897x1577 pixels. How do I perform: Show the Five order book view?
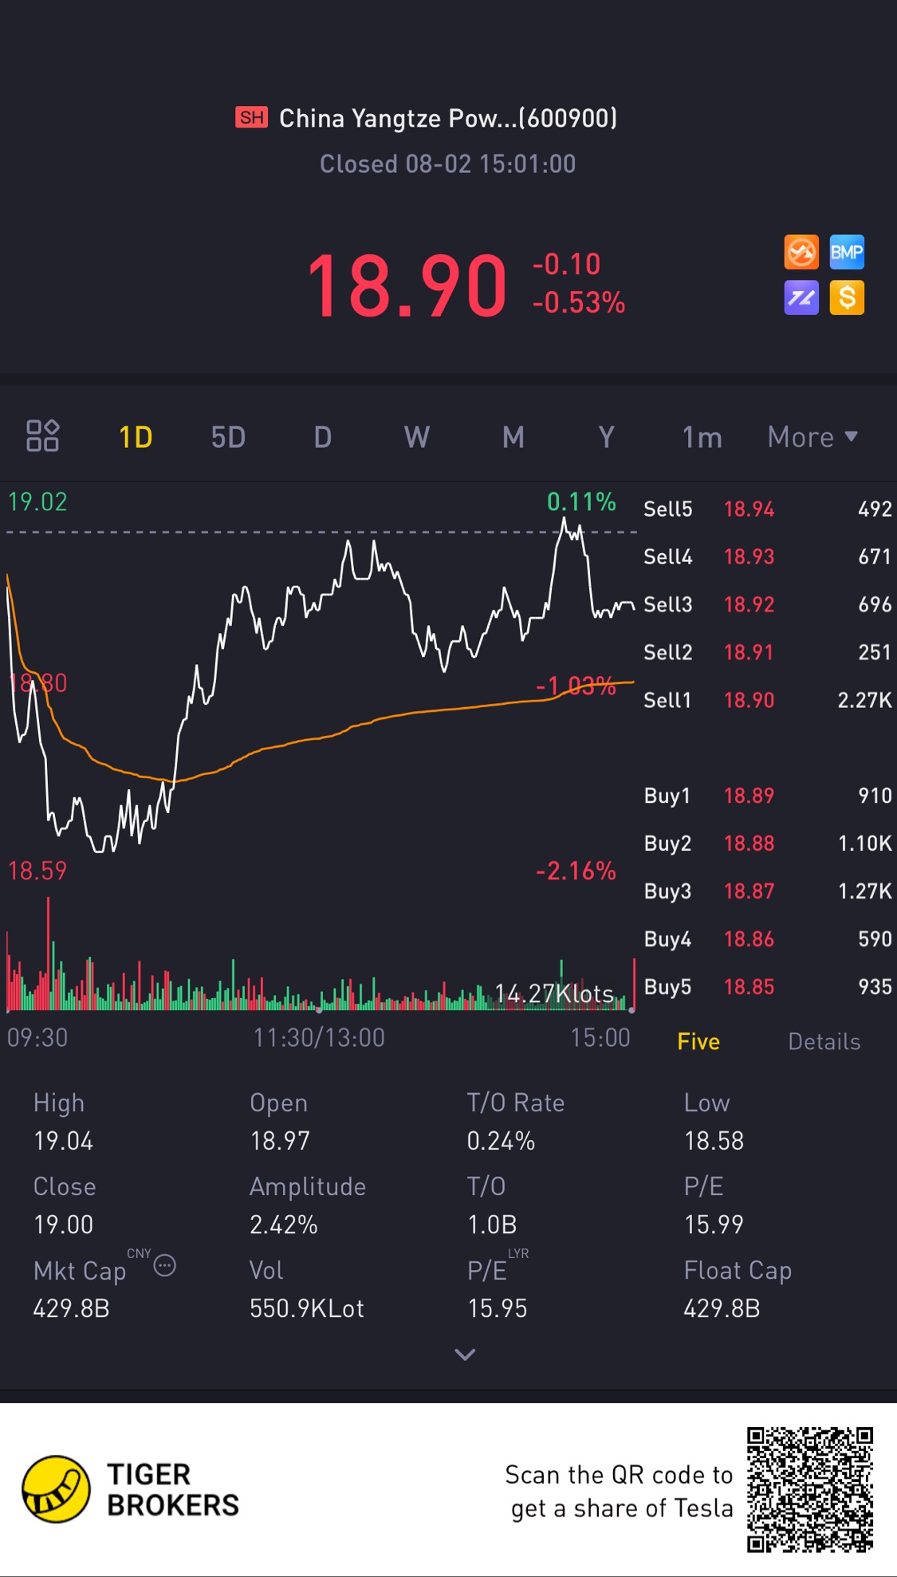coord(698,1041)
